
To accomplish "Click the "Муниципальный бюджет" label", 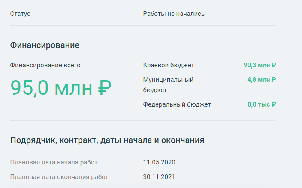I will click(x=168, y=80).
